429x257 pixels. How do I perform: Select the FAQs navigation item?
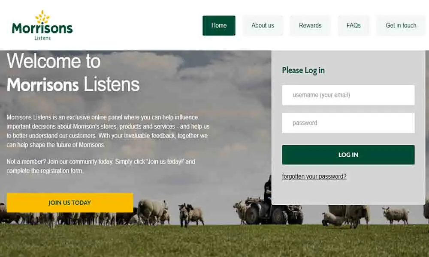click(x=353, y=25)
